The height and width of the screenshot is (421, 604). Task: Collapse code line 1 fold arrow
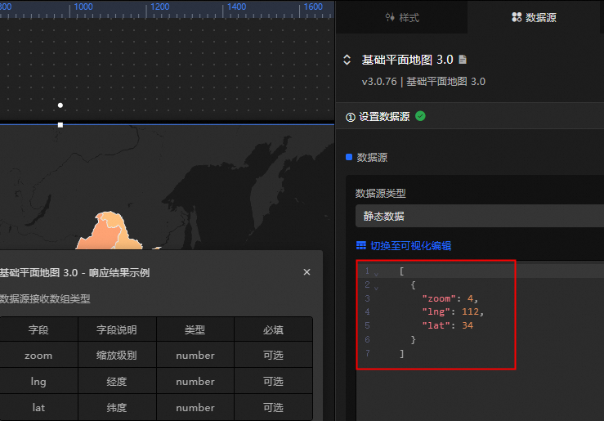[x=376, y=274]
